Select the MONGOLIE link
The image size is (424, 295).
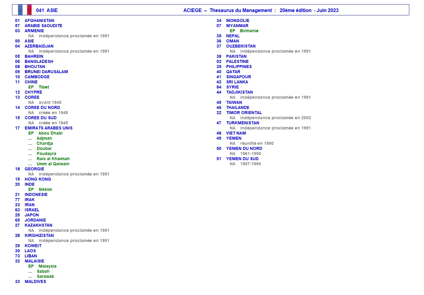238,20
